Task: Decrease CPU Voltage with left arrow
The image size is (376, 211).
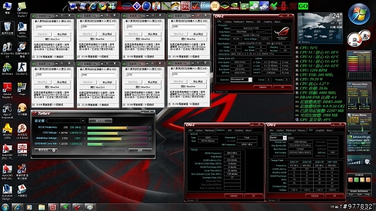Action: [84, 133]
